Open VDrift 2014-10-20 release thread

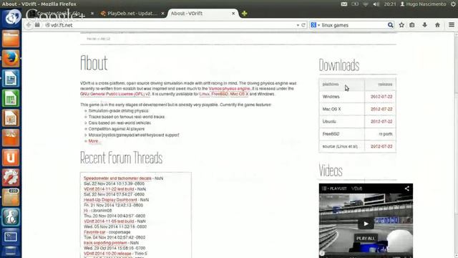pyautogui.click(x=107, y=253)
